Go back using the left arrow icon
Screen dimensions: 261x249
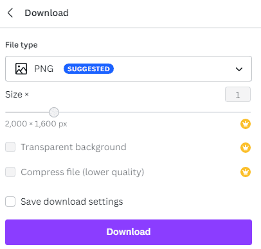[x=10, y=13]
